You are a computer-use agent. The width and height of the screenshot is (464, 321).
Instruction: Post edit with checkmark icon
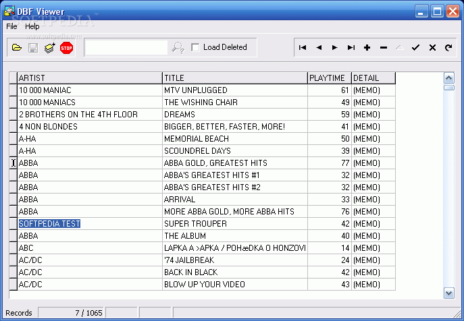[x=416, y=47]
